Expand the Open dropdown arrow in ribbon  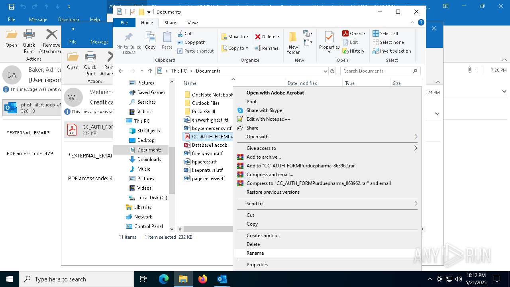(364, 33)
